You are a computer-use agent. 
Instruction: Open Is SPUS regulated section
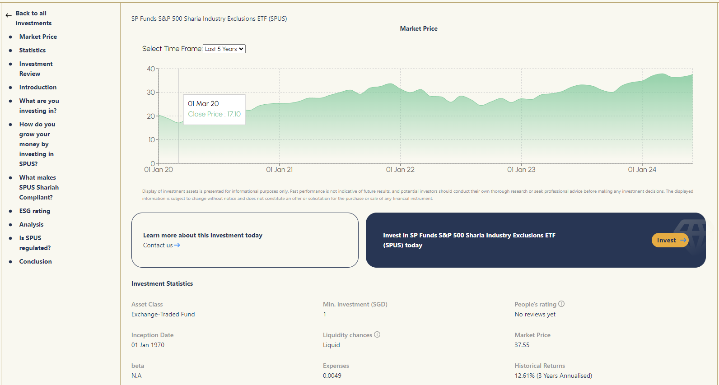pos(35,243)
